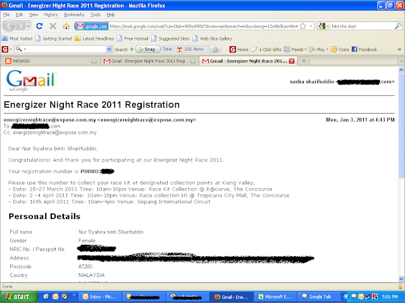Expand hidden system tray icons arrow
This screenshot has height=303, width=405.
[346, 297]
